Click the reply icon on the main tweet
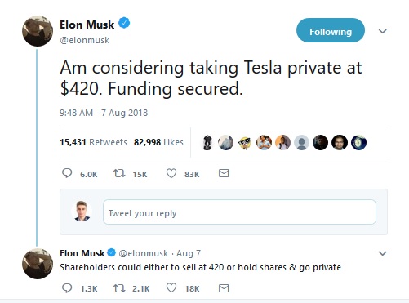The height and width of the screenshot is (303, 409). (x=67, y=173)
